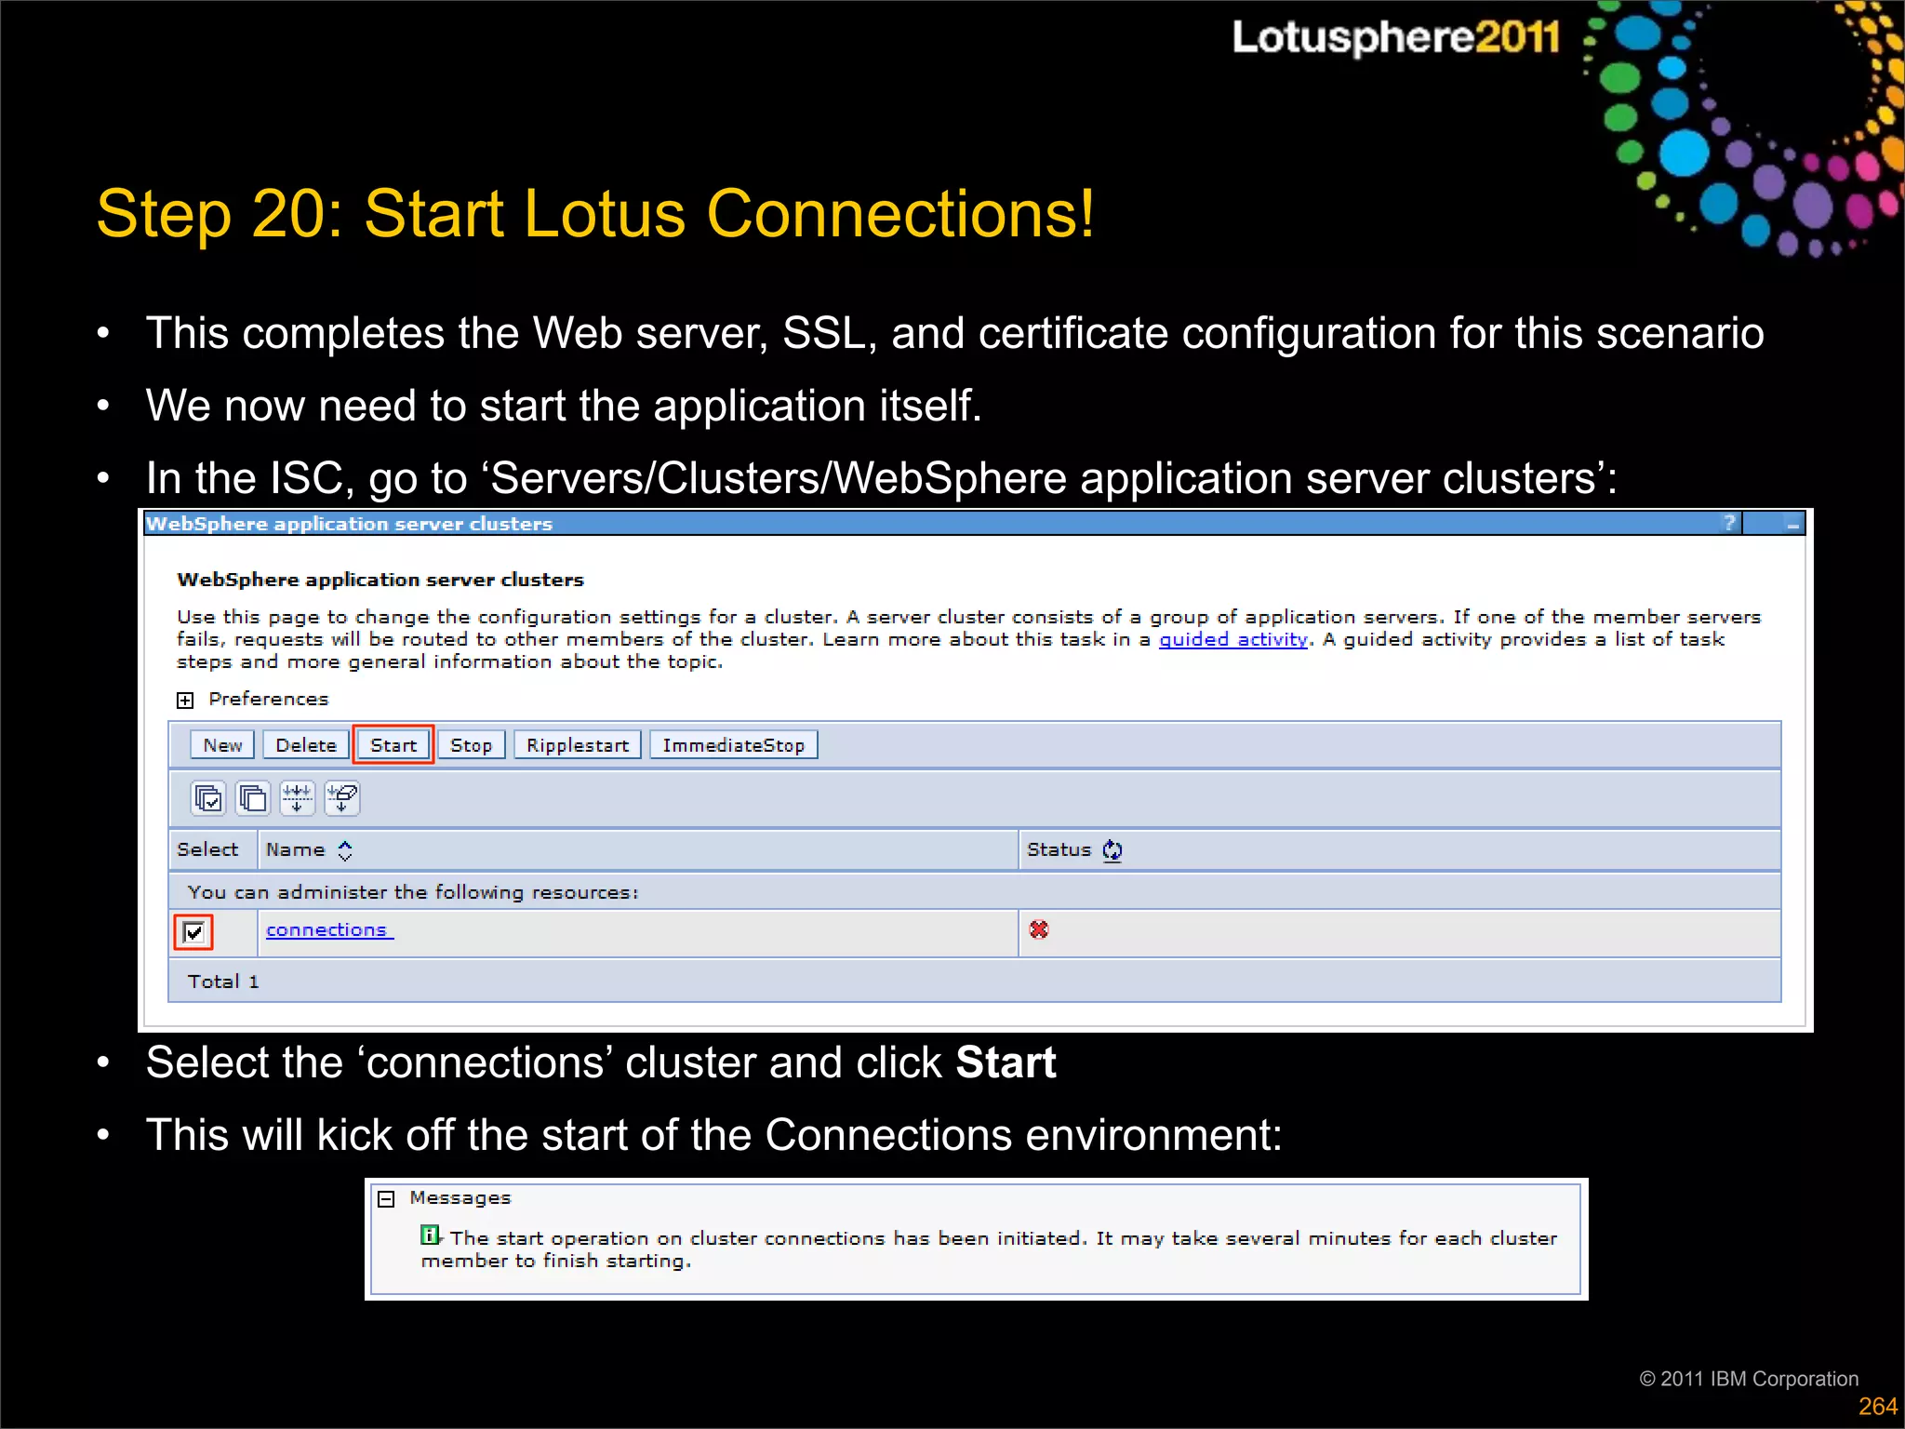The width and height of the screenshot is (1905, 1429).
Task: Click the green info message icon
Action: (x=430, y=1235)
